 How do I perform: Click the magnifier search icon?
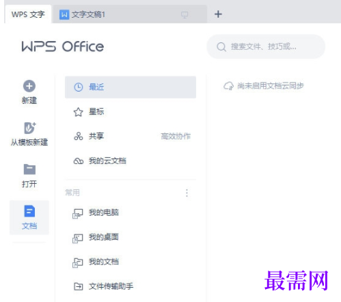221,47
